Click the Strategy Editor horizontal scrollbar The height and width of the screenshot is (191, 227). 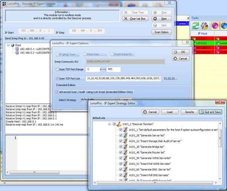click(x=155, y=183)
